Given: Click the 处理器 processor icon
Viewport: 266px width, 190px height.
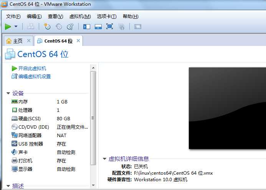Looking at the screenshot, I should coord(15,110).
